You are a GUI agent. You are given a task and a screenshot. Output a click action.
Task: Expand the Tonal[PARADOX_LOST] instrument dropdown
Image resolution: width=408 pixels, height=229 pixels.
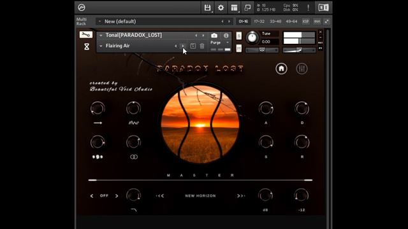pyautogui.click(x=101, y=36)
